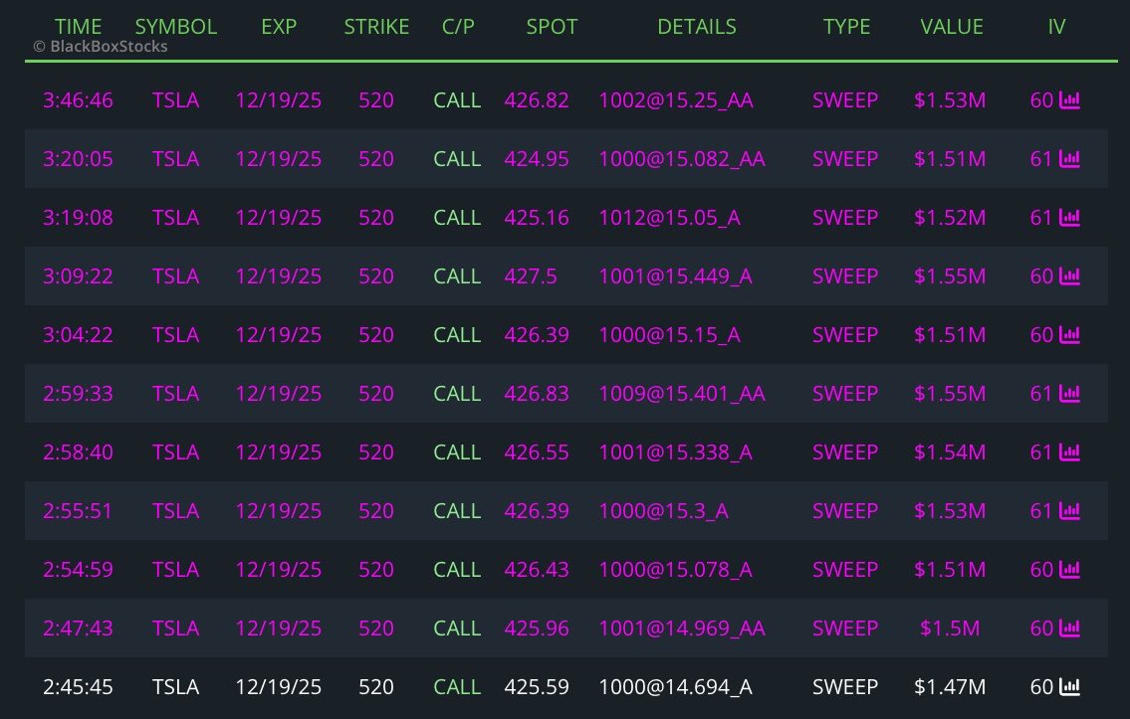Viewport: 1130px width, 719px height.
Task: Click TSLA symbol in the 3:09:22 row
Action: pos(176,275)
